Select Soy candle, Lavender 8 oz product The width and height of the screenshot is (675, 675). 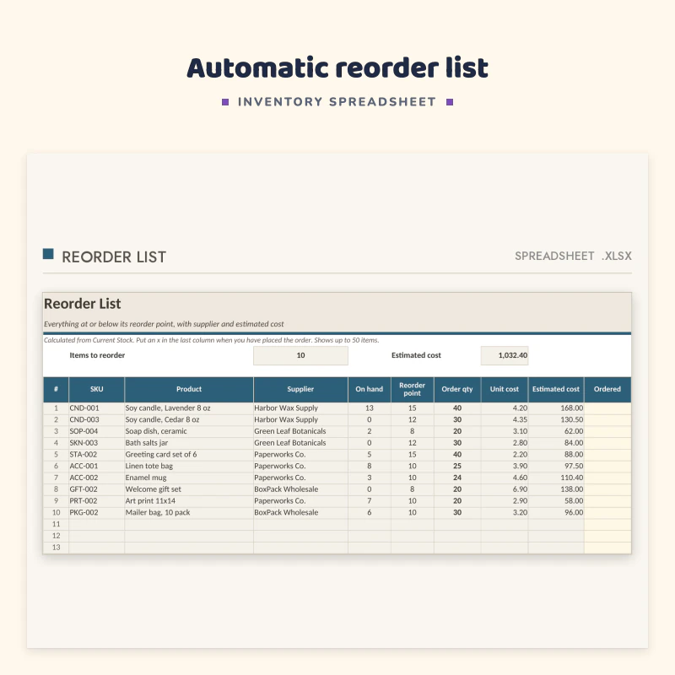click(189, 408)
